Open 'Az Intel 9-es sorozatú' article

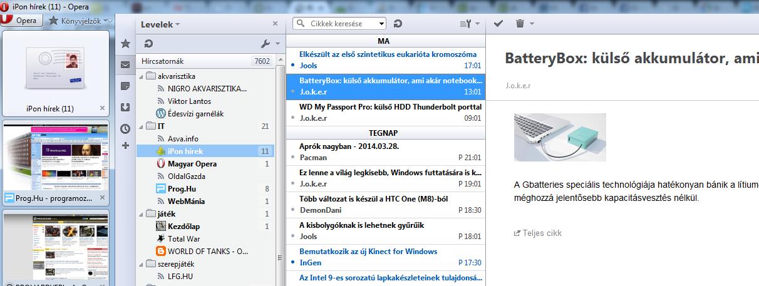click(386, 278)
